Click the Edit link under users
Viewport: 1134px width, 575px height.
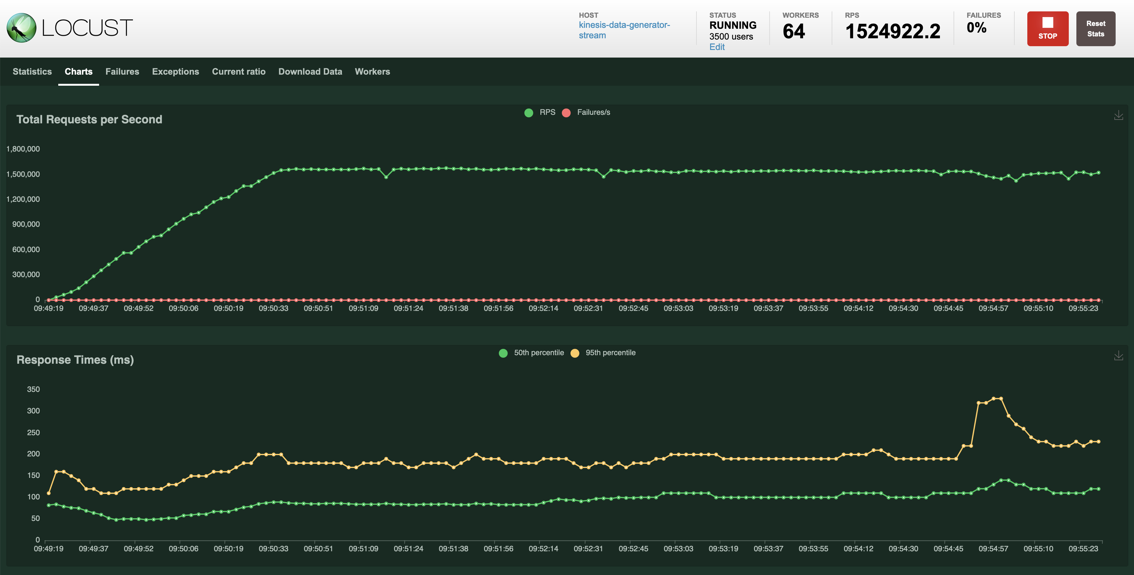pos(717,47)
